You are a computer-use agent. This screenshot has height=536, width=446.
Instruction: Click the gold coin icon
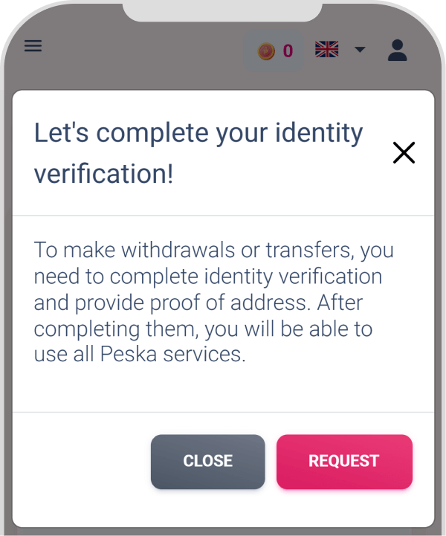266,51
